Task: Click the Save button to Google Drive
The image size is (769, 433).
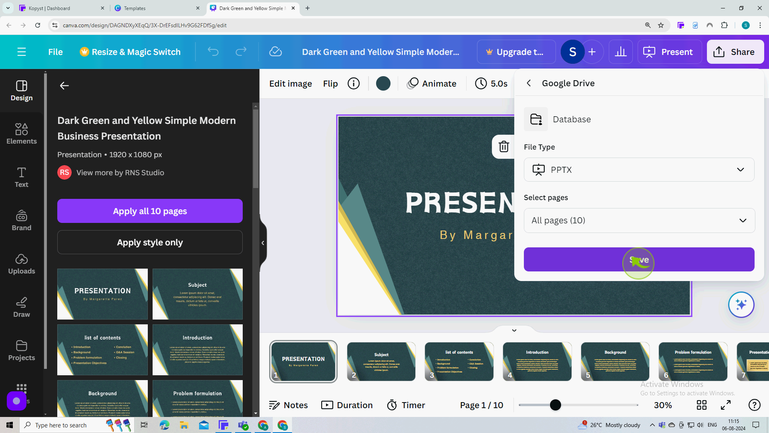Action: coord(638,259)
